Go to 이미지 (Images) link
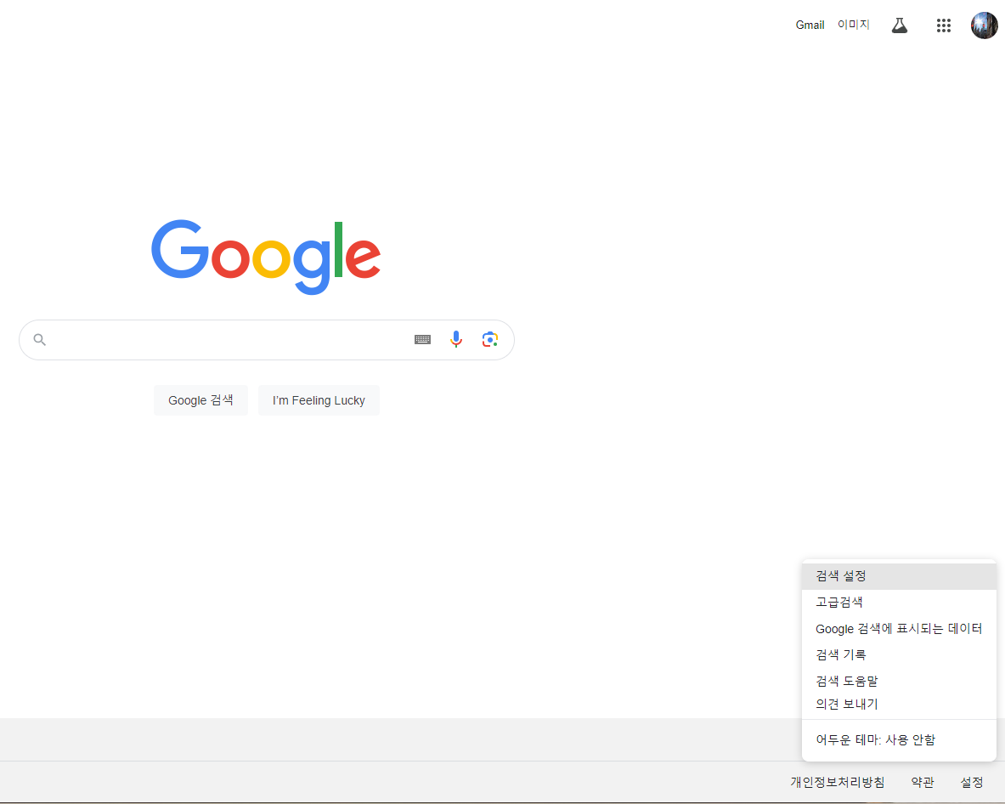 point(853,25)
